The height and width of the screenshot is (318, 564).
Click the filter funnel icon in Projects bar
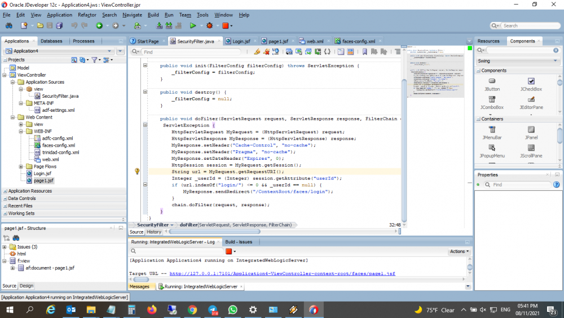tap(94, 60)
